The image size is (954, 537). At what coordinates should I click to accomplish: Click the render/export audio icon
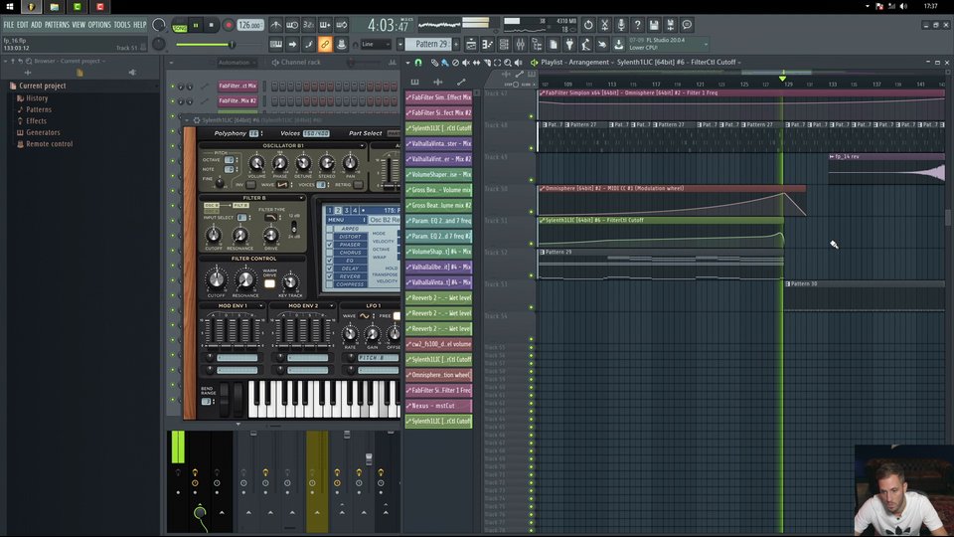click(x=670, y=25)
